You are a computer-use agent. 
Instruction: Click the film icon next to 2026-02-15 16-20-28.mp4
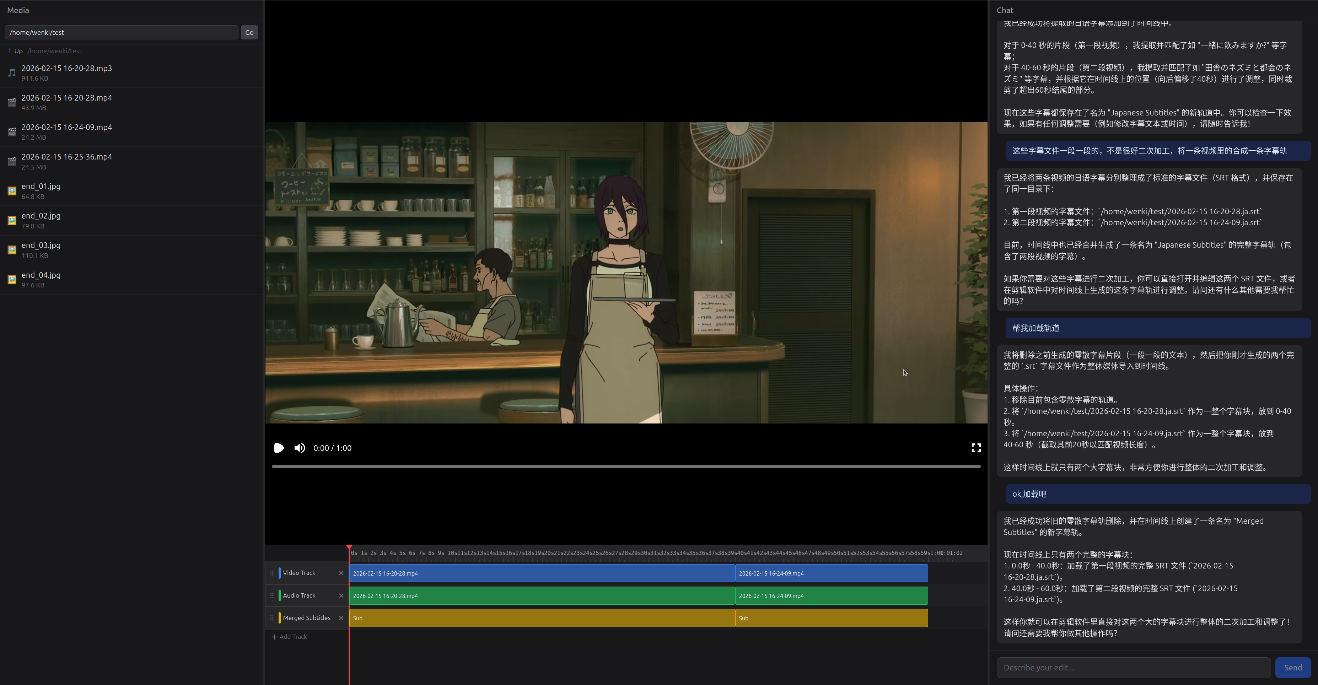(11, 102)
